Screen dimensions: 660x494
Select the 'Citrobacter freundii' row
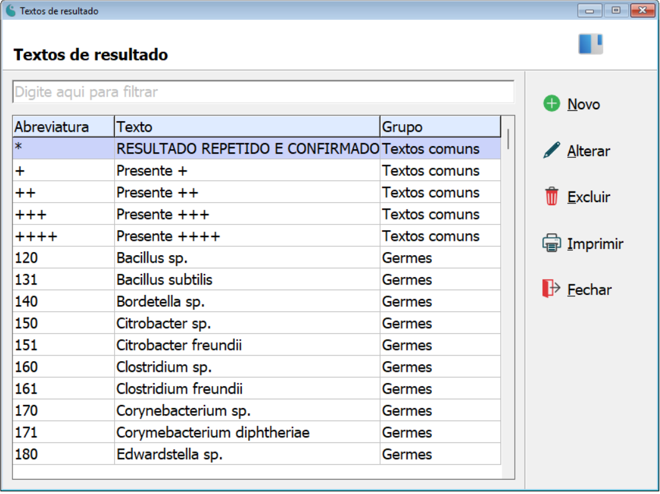click(257, 346)
